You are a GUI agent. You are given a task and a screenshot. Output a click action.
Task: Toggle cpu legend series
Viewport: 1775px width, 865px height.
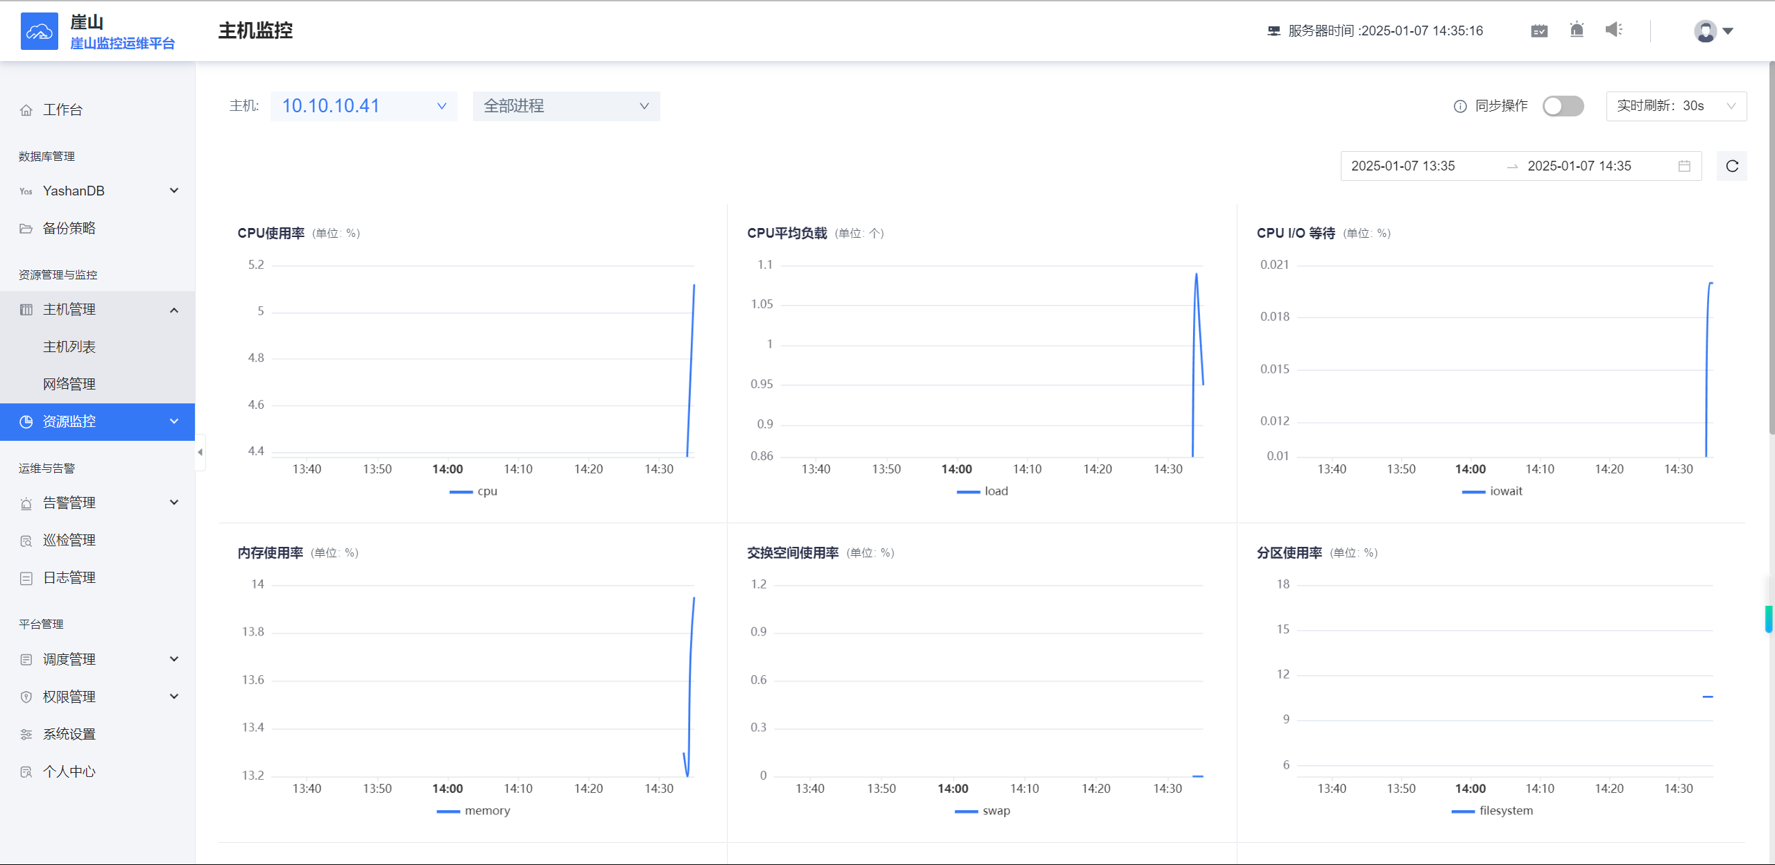click(x=474, y=491)
